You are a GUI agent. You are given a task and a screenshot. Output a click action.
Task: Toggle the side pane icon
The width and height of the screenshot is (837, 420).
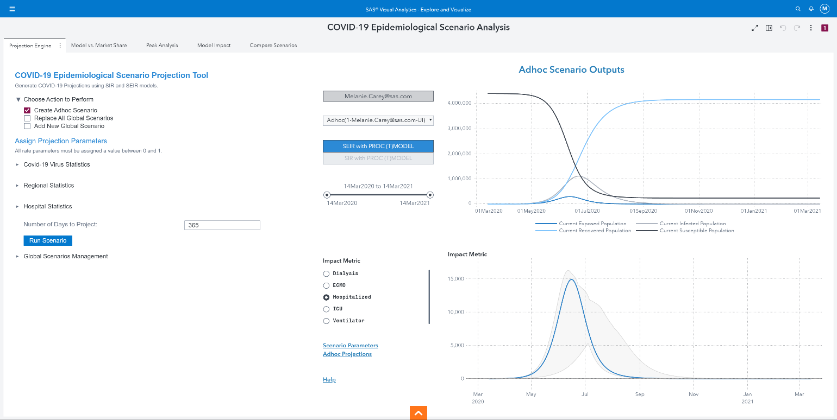tap(769, 28)
